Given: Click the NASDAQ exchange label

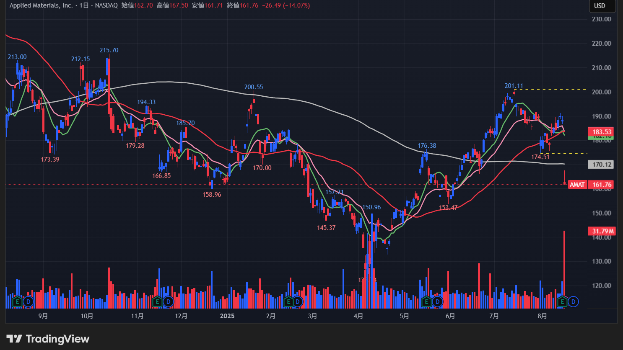Looking at the screenshot, I should click(106, 5).
